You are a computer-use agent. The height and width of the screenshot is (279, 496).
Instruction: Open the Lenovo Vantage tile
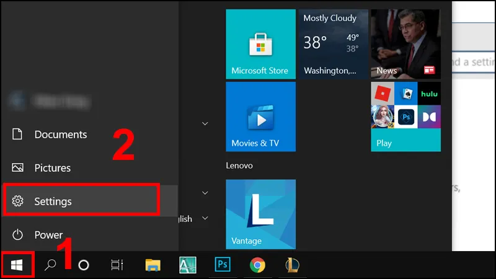point(260,214)
